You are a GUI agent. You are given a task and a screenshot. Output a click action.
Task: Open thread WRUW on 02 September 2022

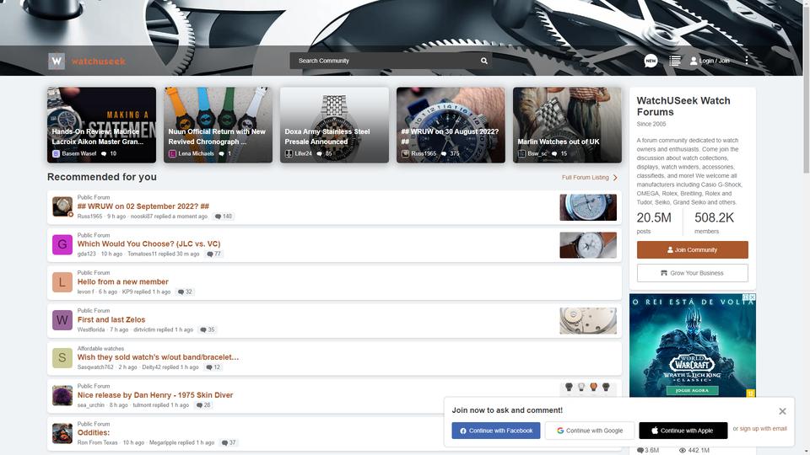coord(143,206)
